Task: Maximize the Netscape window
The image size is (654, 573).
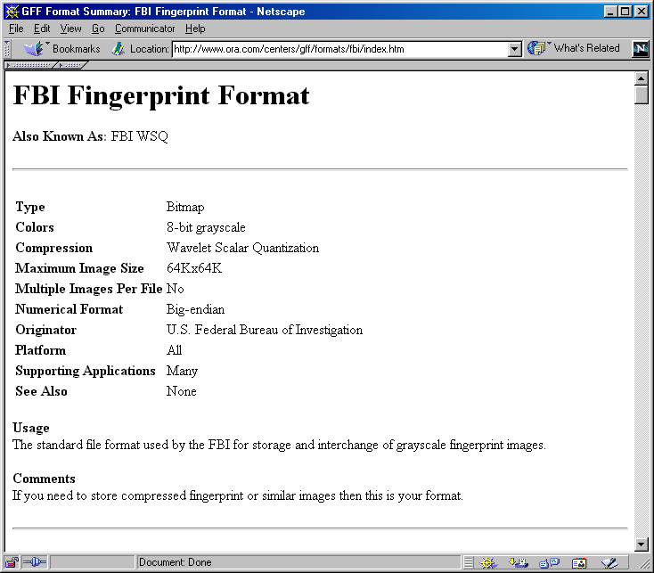Action: point(625,12)
